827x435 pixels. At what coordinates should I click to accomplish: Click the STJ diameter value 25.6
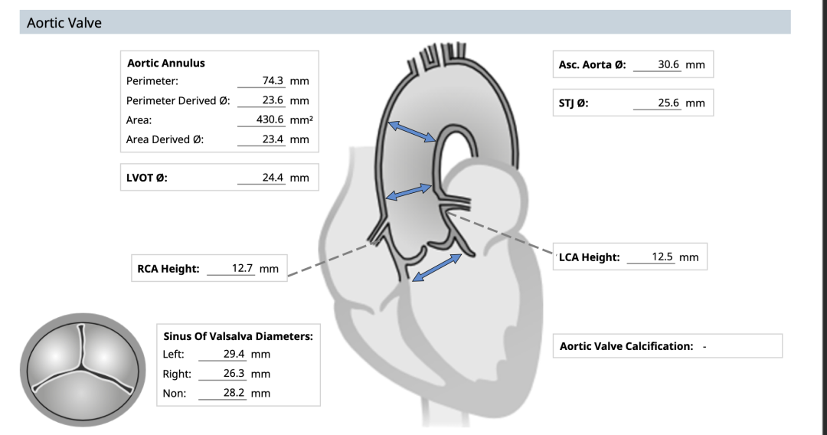click(668, 103)
